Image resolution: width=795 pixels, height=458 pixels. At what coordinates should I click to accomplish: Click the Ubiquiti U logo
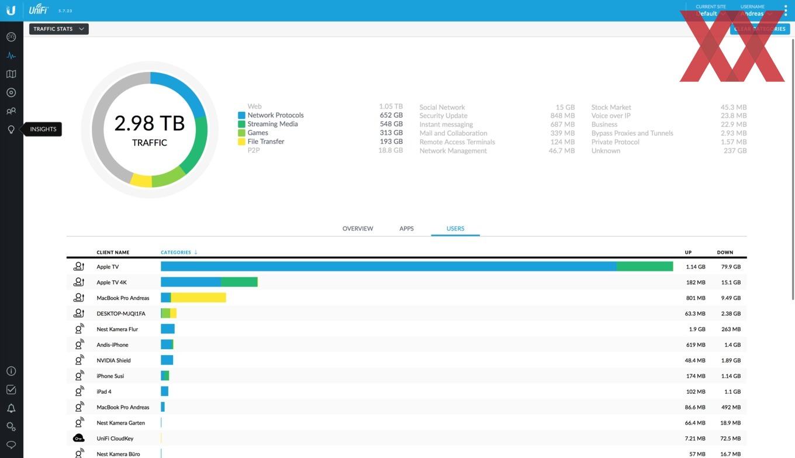(x=11, y=10)
